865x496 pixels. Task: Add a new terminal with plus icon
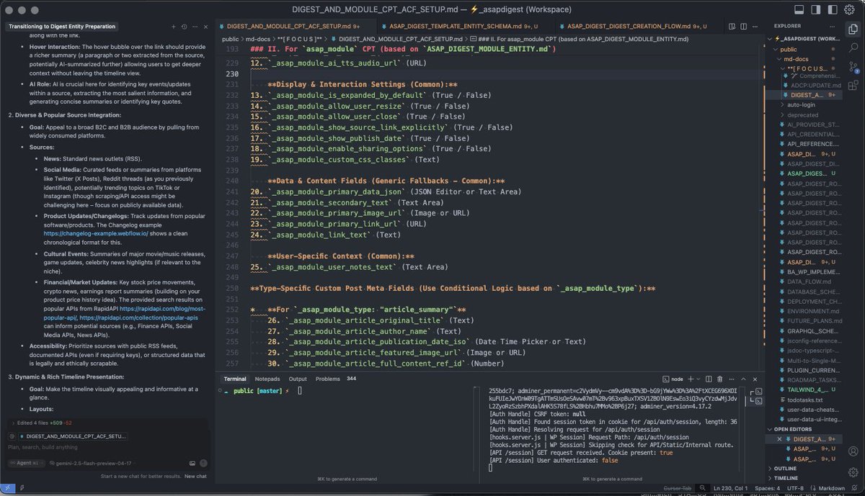click(691, 379)
